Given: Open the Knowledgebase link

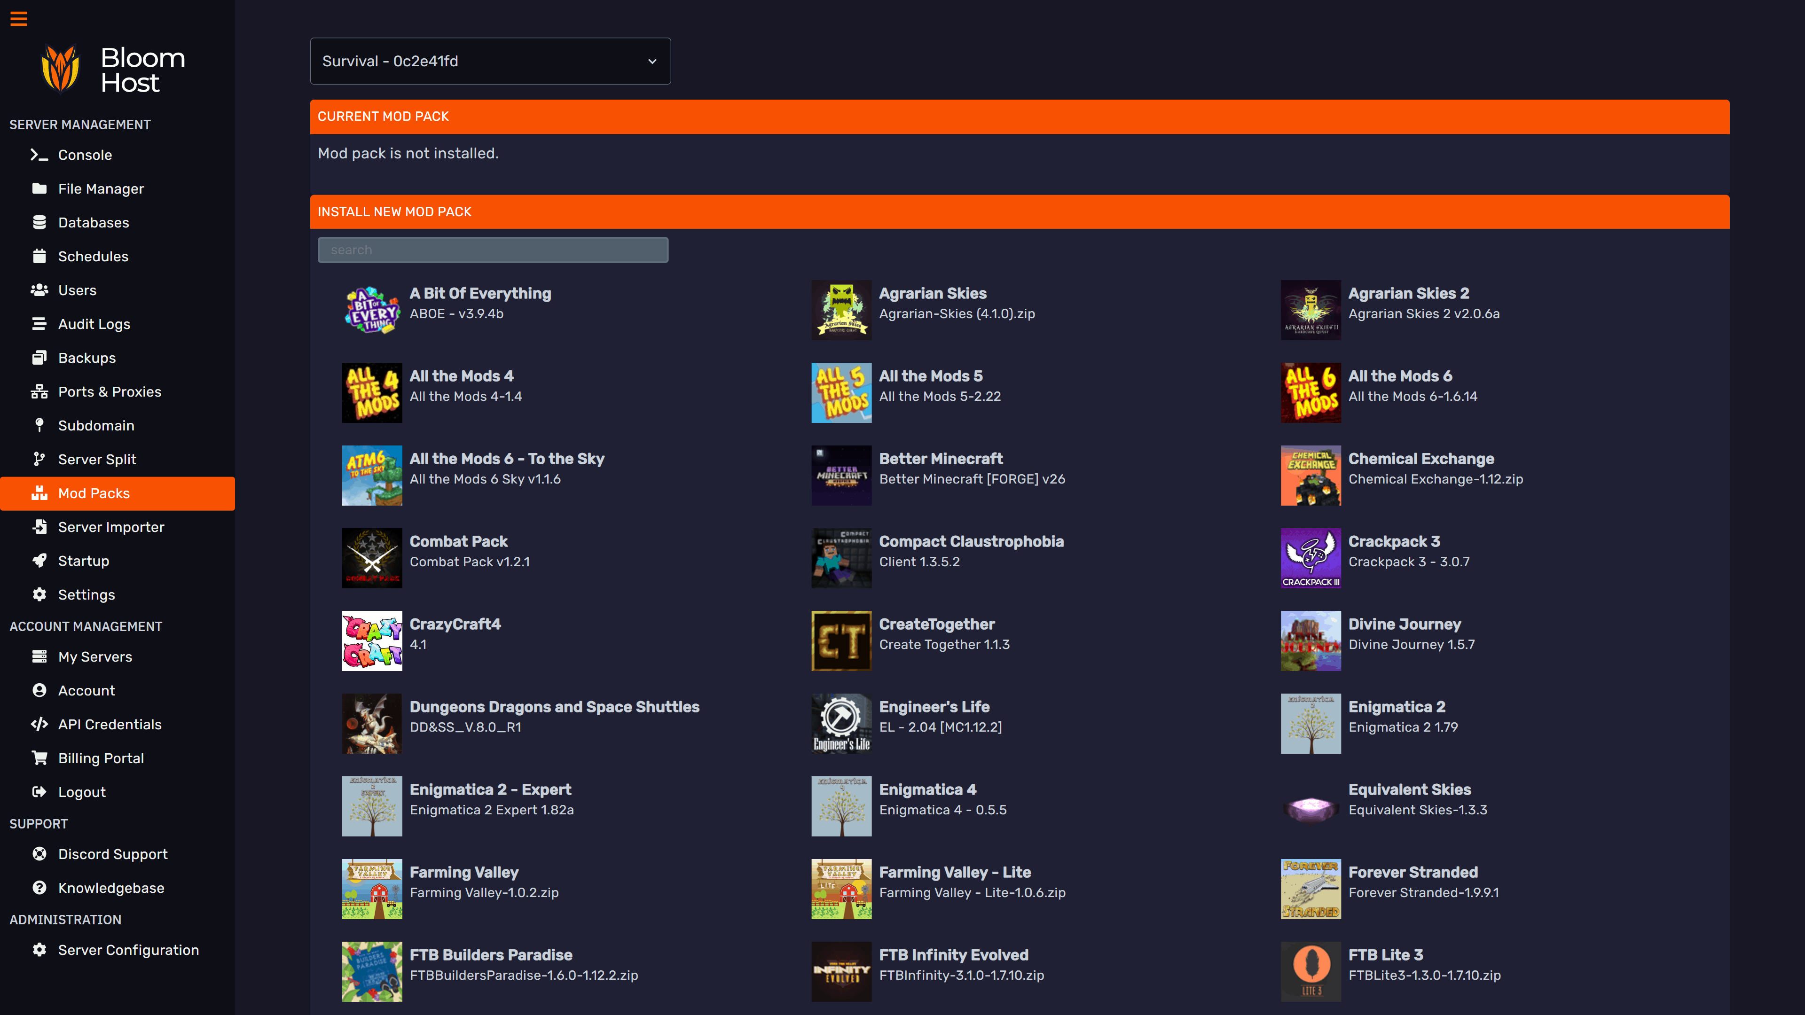Looking at the screenshot, I should click(x=111, y=888).
